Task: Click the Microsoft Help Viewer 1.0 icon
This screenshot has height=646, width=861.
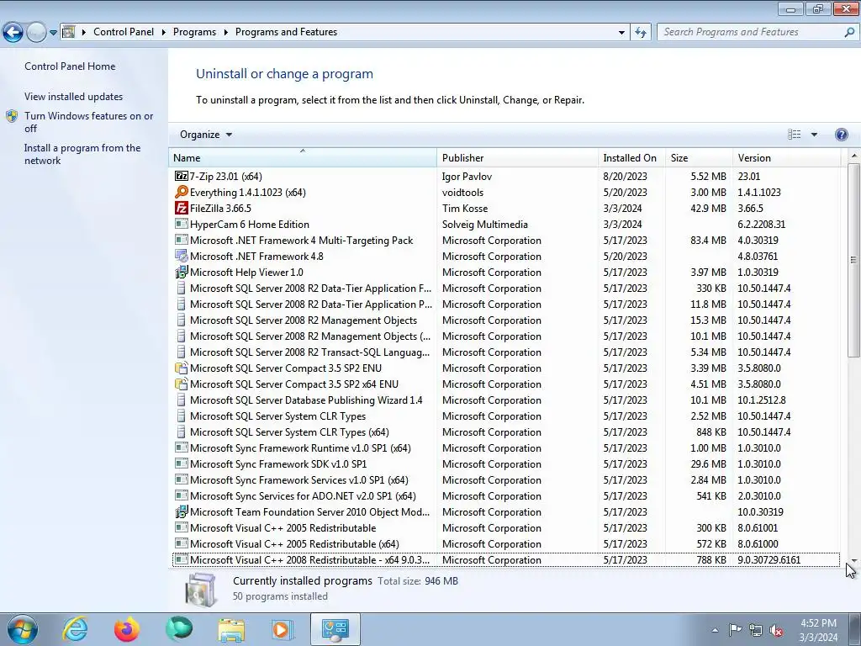Action: (x=182, y=272)
